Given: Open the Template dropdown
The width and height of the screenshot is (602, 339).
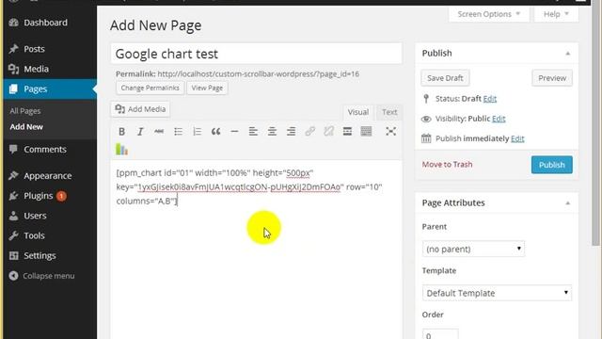Looking at the screenshot, I should [x=497, y=293].
